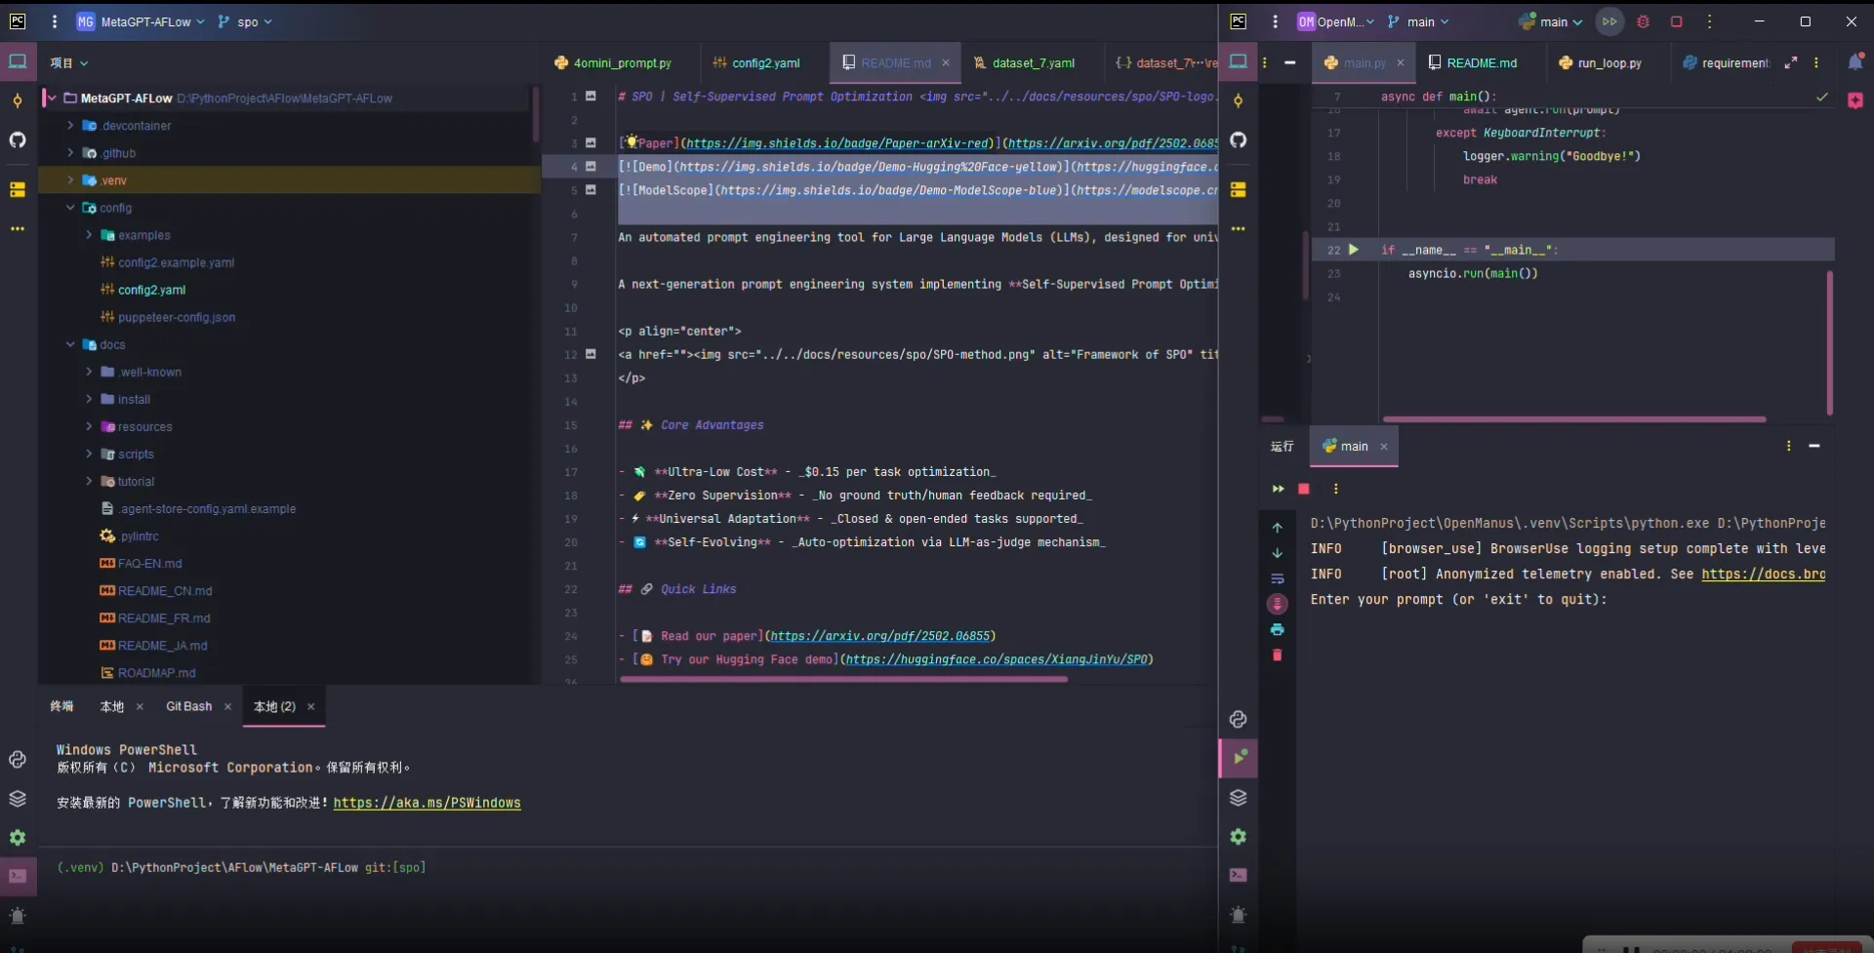Open AI Assistant panel in OpenManus
The width and height of the screenshot is (1874, 953).
click(x=1855, y=100)
